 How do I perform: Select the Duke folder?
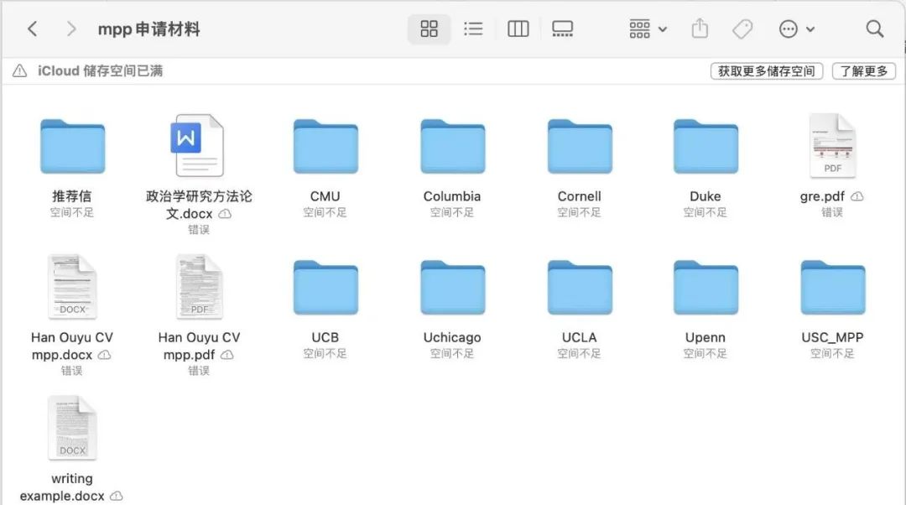point(706,146)
